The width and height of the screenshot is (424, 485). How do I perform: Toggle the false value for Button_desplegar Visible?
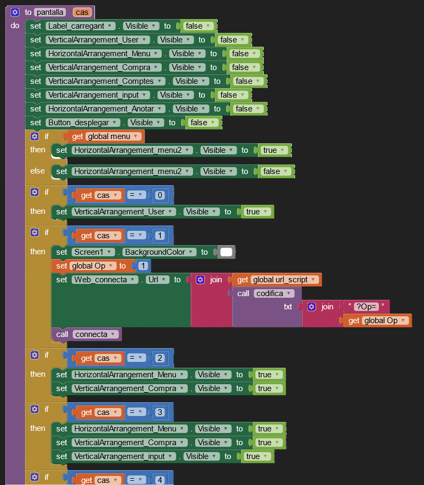[202, 123]
